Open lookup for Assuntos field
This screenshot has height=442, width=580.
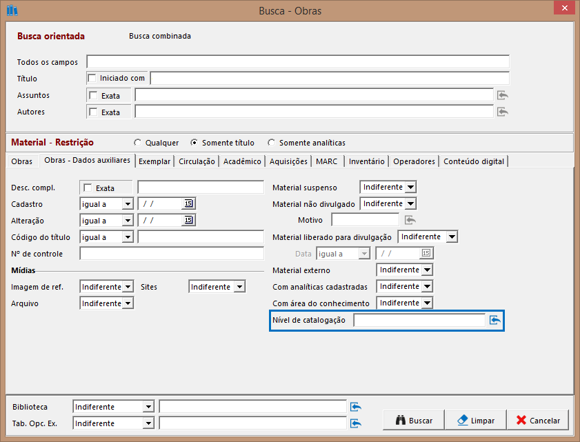(502, 95)
